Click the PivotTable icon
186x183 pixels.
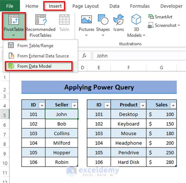[14, 20]
